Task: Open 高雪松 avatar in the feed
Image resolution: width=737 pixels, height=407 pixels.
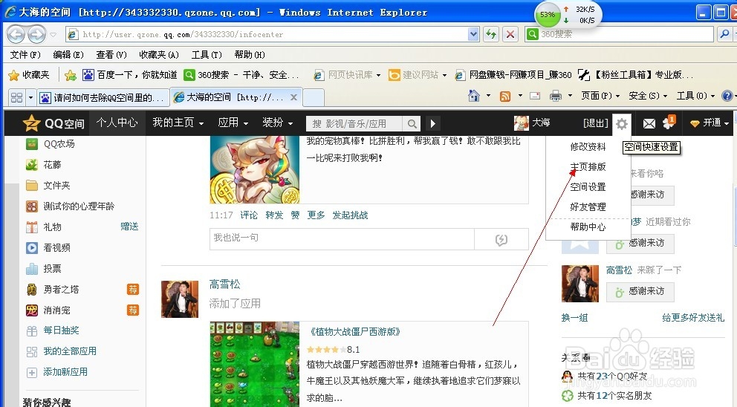Action: (x=180, y=299)
